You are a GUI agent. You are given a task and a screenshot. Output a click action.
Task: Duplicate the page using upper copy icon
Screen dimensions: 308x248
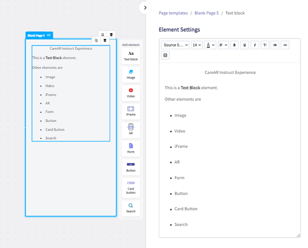(x=103, y=35)
